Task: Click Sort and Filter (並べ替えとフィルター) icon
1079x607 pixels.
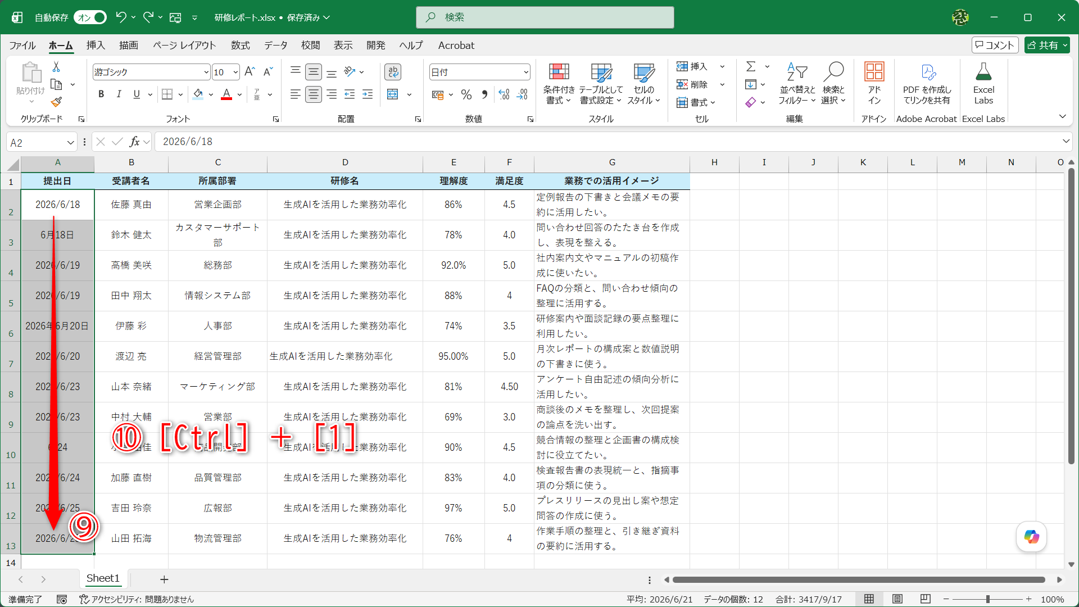Action: [x=797, y=83]
